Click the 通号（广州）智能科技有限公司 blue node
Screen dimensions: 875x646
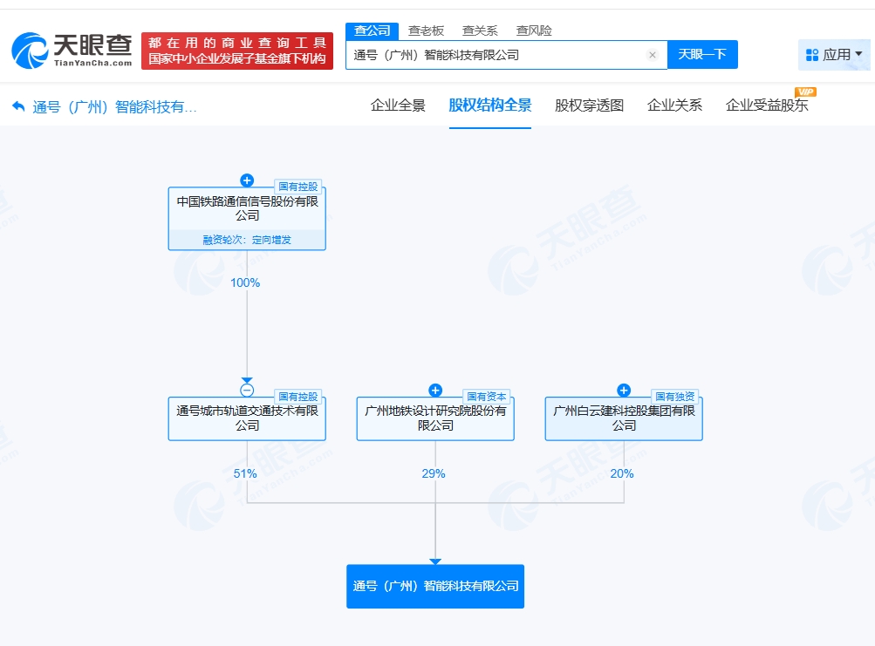click(x=435, y=586)
